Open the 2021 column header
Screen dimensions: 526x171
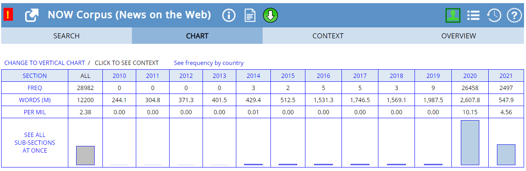point(506,76)
